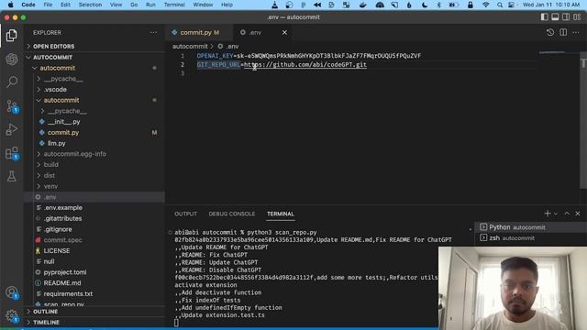This screenshot has height=330, width=587.
Task: Open the timeline history icon in editor toolbar
Action: point(550,33)
